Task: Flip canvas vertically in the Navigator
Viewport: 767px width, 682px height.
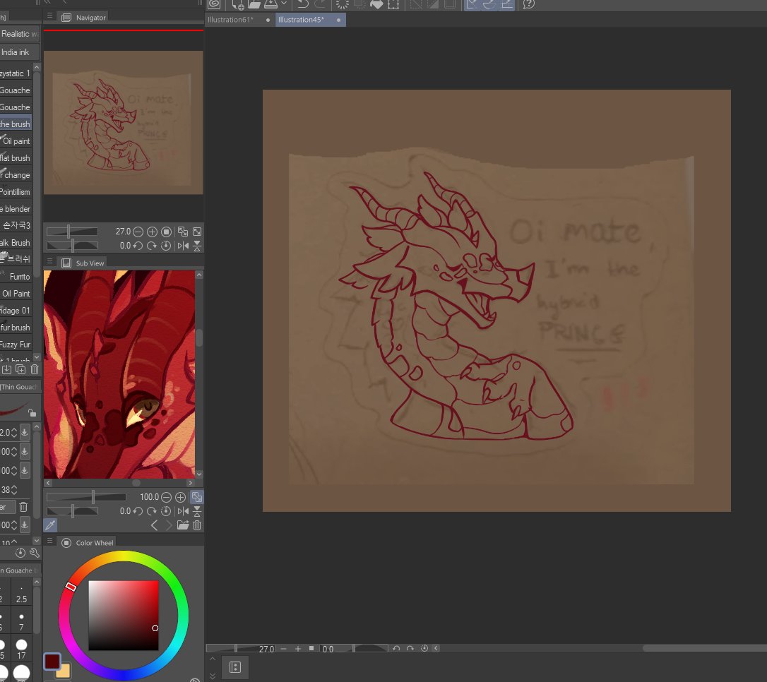Action: (197, 246)
